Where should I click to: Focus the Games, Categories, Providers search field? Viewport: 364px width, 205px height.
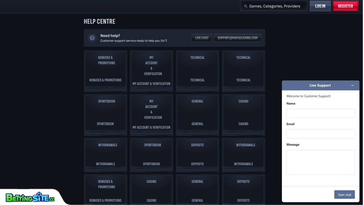(274, 6)
